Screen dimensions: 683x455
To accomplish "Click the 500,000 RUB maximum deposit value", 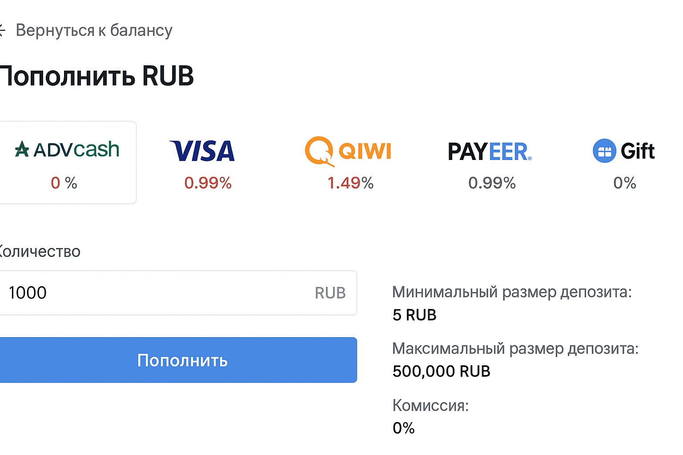I will point(441,371).
